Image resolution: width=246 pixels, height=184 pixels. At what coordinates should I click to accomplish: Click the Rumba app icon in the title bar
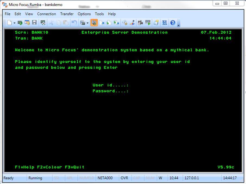pos(5,5)
